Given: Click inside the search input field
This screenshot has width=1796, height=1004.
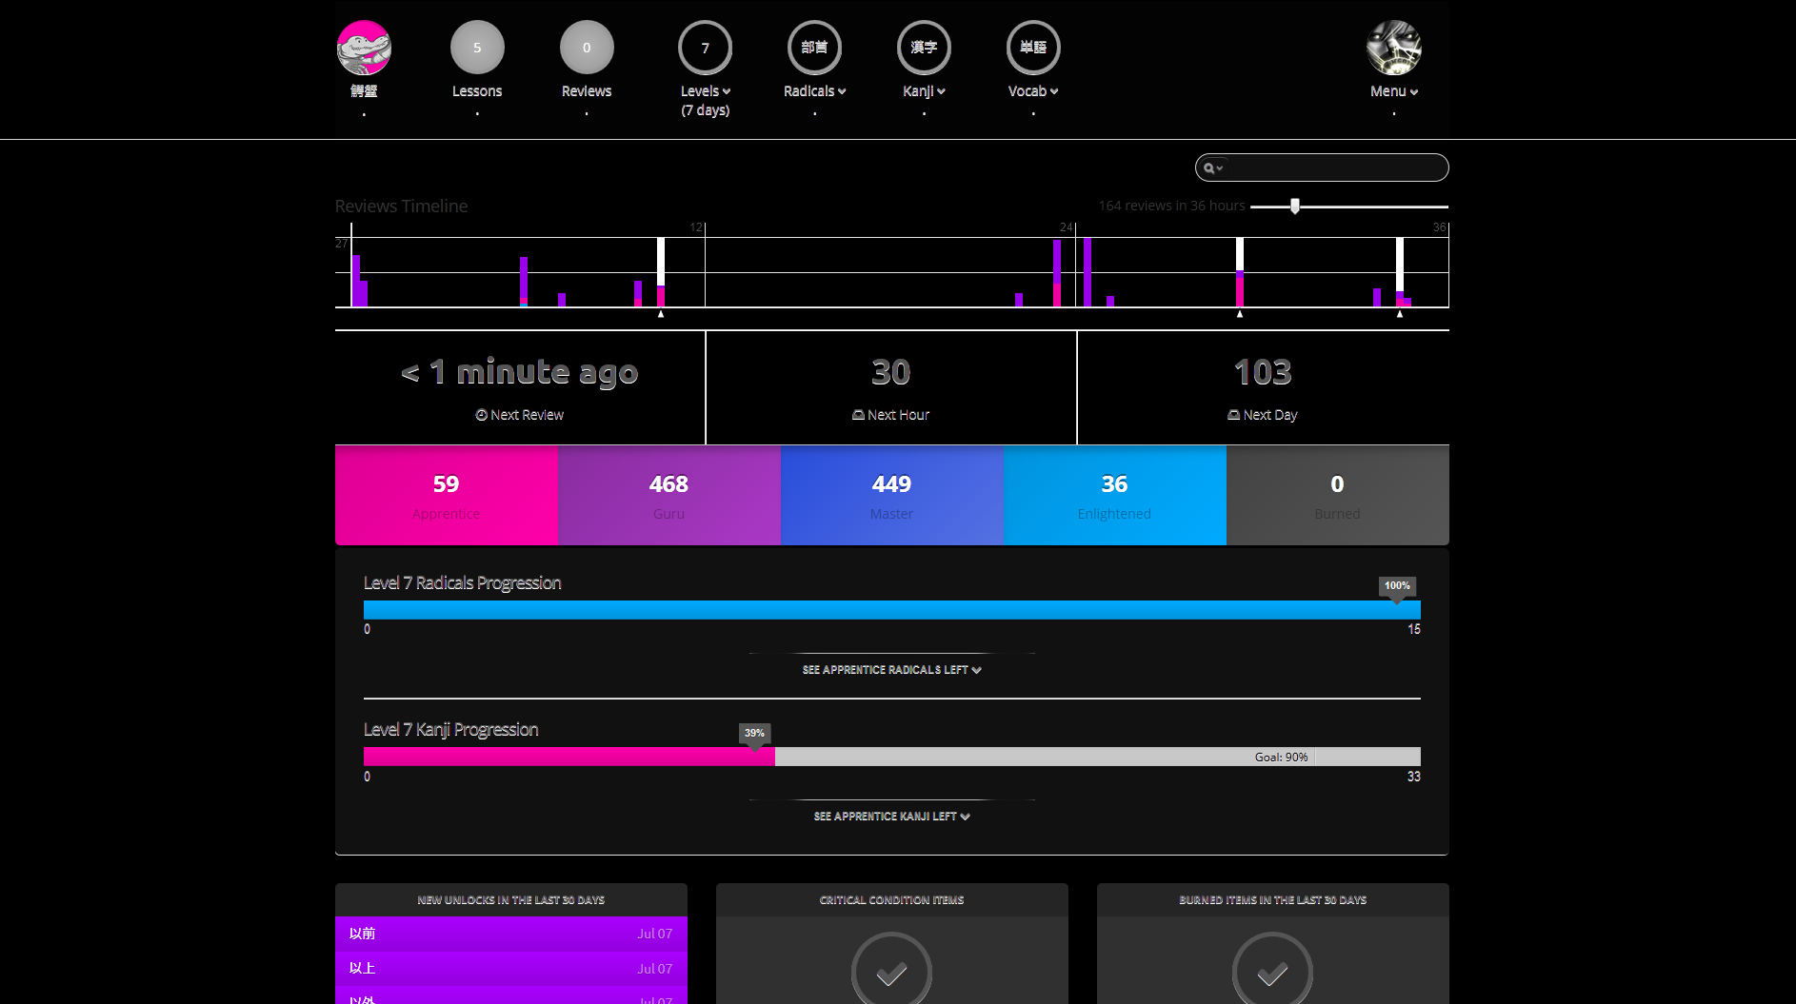Looking at the screenshot, I should point(1333,167).
